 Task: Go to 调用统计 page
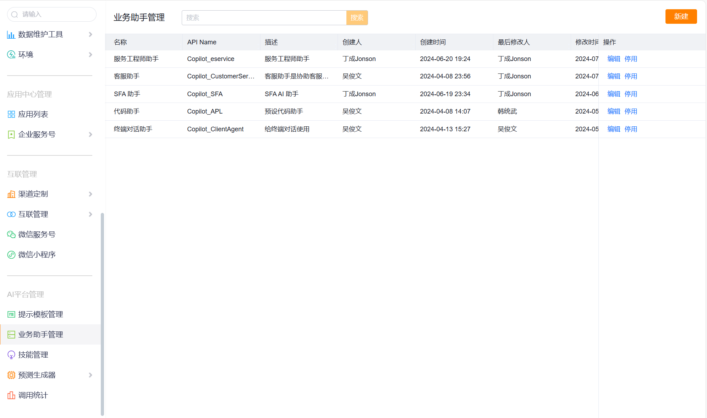pyautogui.click(x=50, y=395)
